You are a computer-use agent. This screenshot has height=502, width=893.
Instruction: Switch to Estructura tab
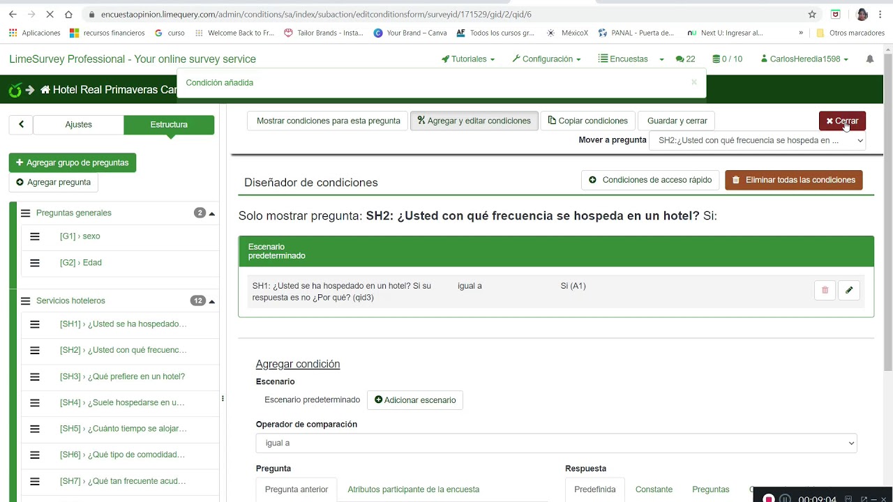click(x=169, y=124)
